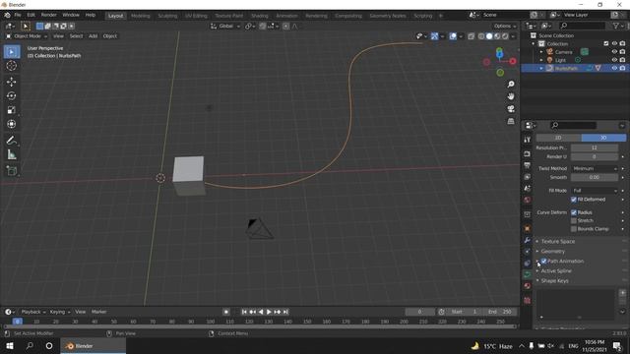Open the Twist Method dropdown
The width and height of the screenshot is (630, 354).
point(595,168)
